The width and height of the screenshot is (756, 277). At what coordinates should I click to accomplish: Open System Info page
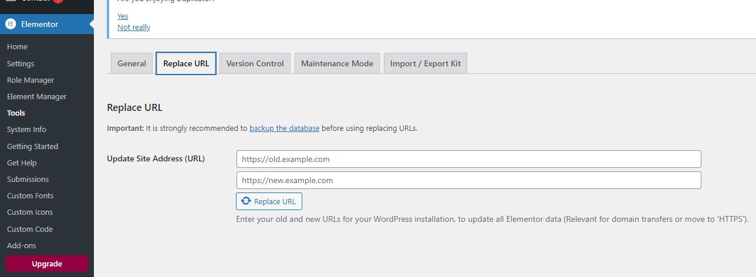tap(26, 129)
